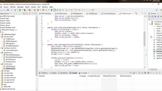
Task: Select the com.gui.remote package
Action: click(9, 80)
